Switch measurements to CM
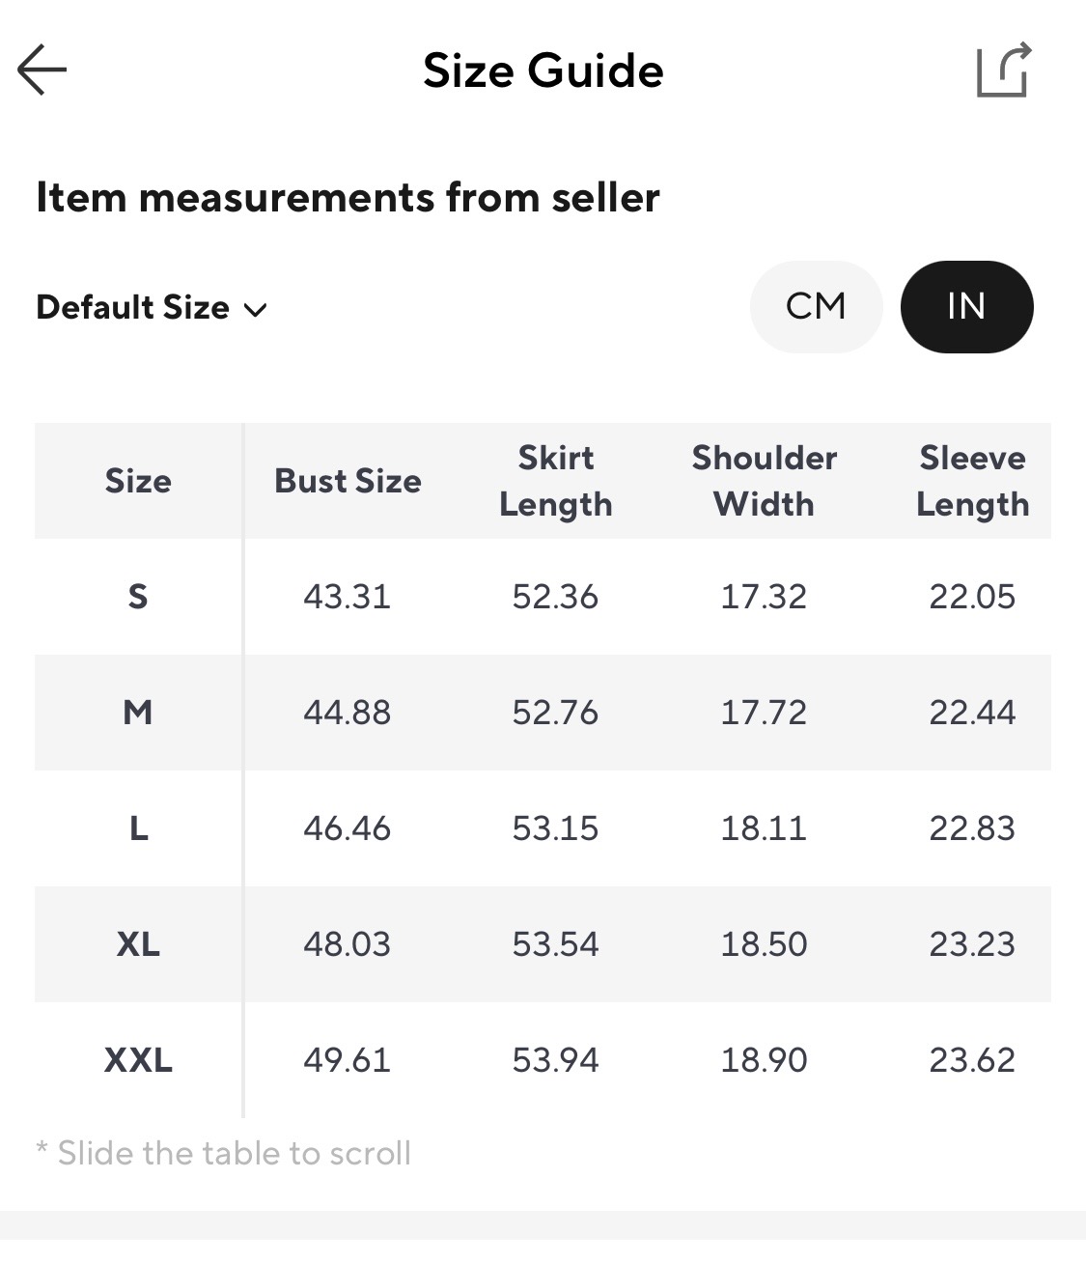 [x=816, y=307]
